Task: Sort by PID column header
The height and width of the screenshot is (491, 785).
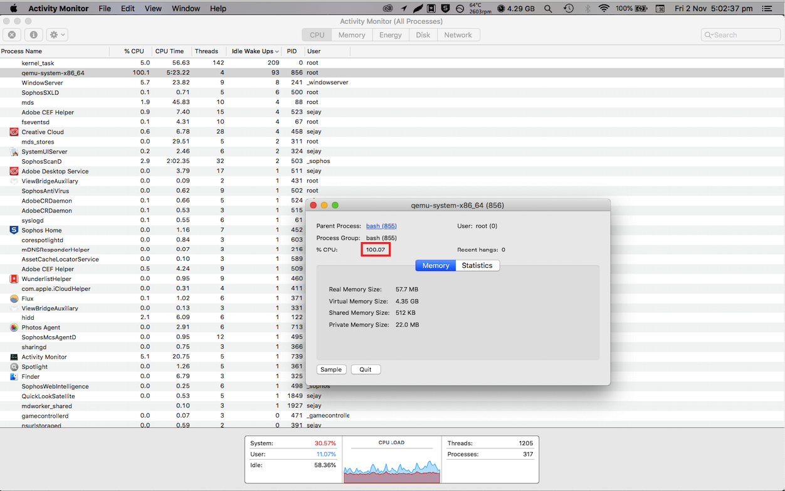Action: click(x=293, y=51)
